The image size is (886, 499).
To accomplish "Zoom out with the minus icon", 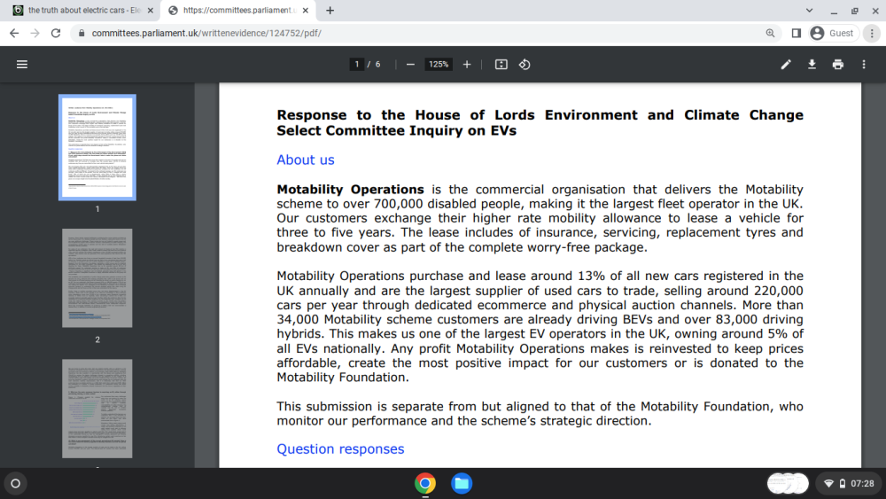I will [x=410, y=65].
